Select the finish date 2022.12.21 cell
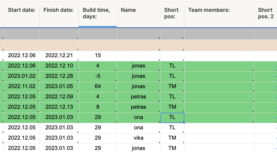Viewport: 277px width, 152px height. tap(59, 55)
